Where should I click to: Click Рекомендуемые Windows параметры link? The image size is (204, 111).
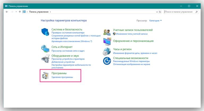tap(131, 61)
